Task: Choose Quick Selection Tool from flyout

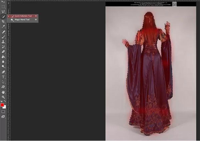Action: 22,16
